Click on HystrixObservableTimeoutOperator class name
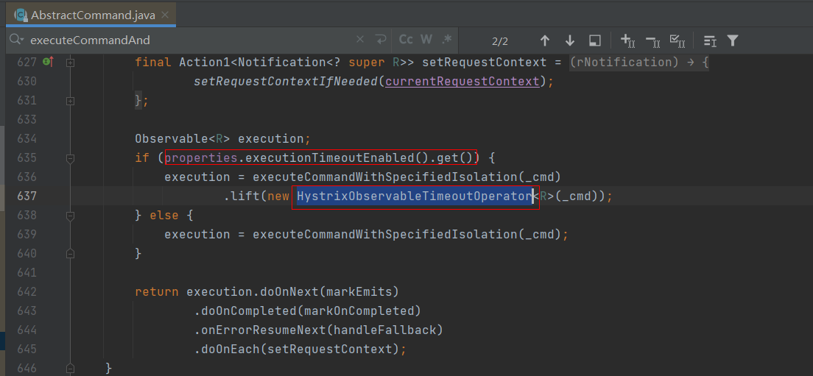813x376 pixels. coord(415,196)
